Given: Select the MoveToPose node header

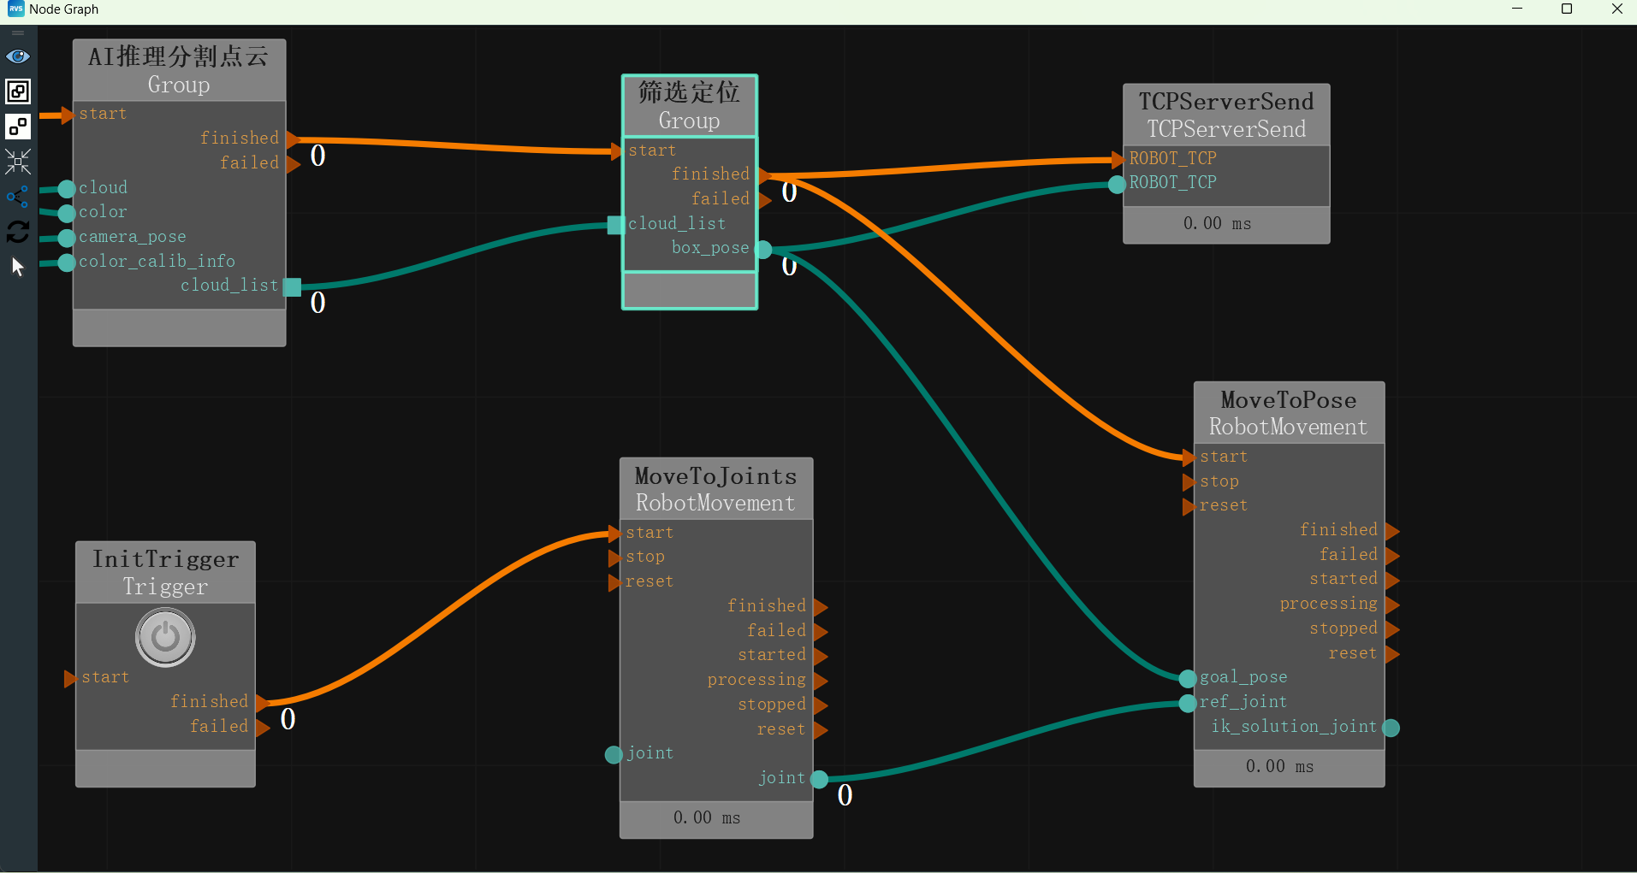Looking at the screenshot, I should click(1289, 413).
